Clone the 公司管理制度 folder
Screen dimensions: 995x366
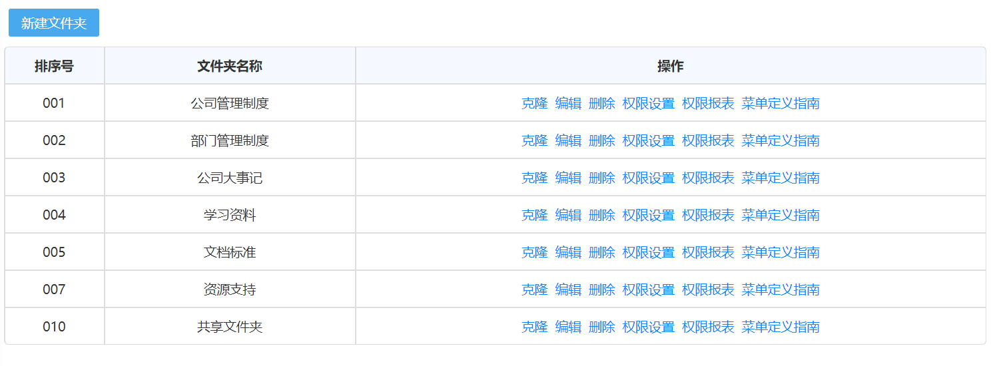pos(534,103)
